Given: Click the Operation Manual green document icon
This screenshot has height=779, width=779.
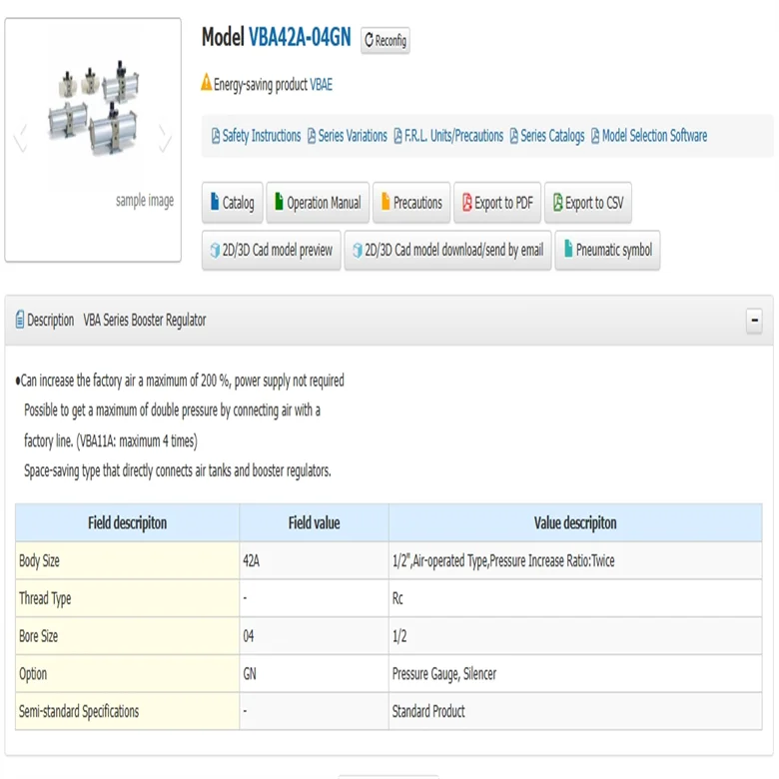Looking at the screenshot, I should click(279, 203).
